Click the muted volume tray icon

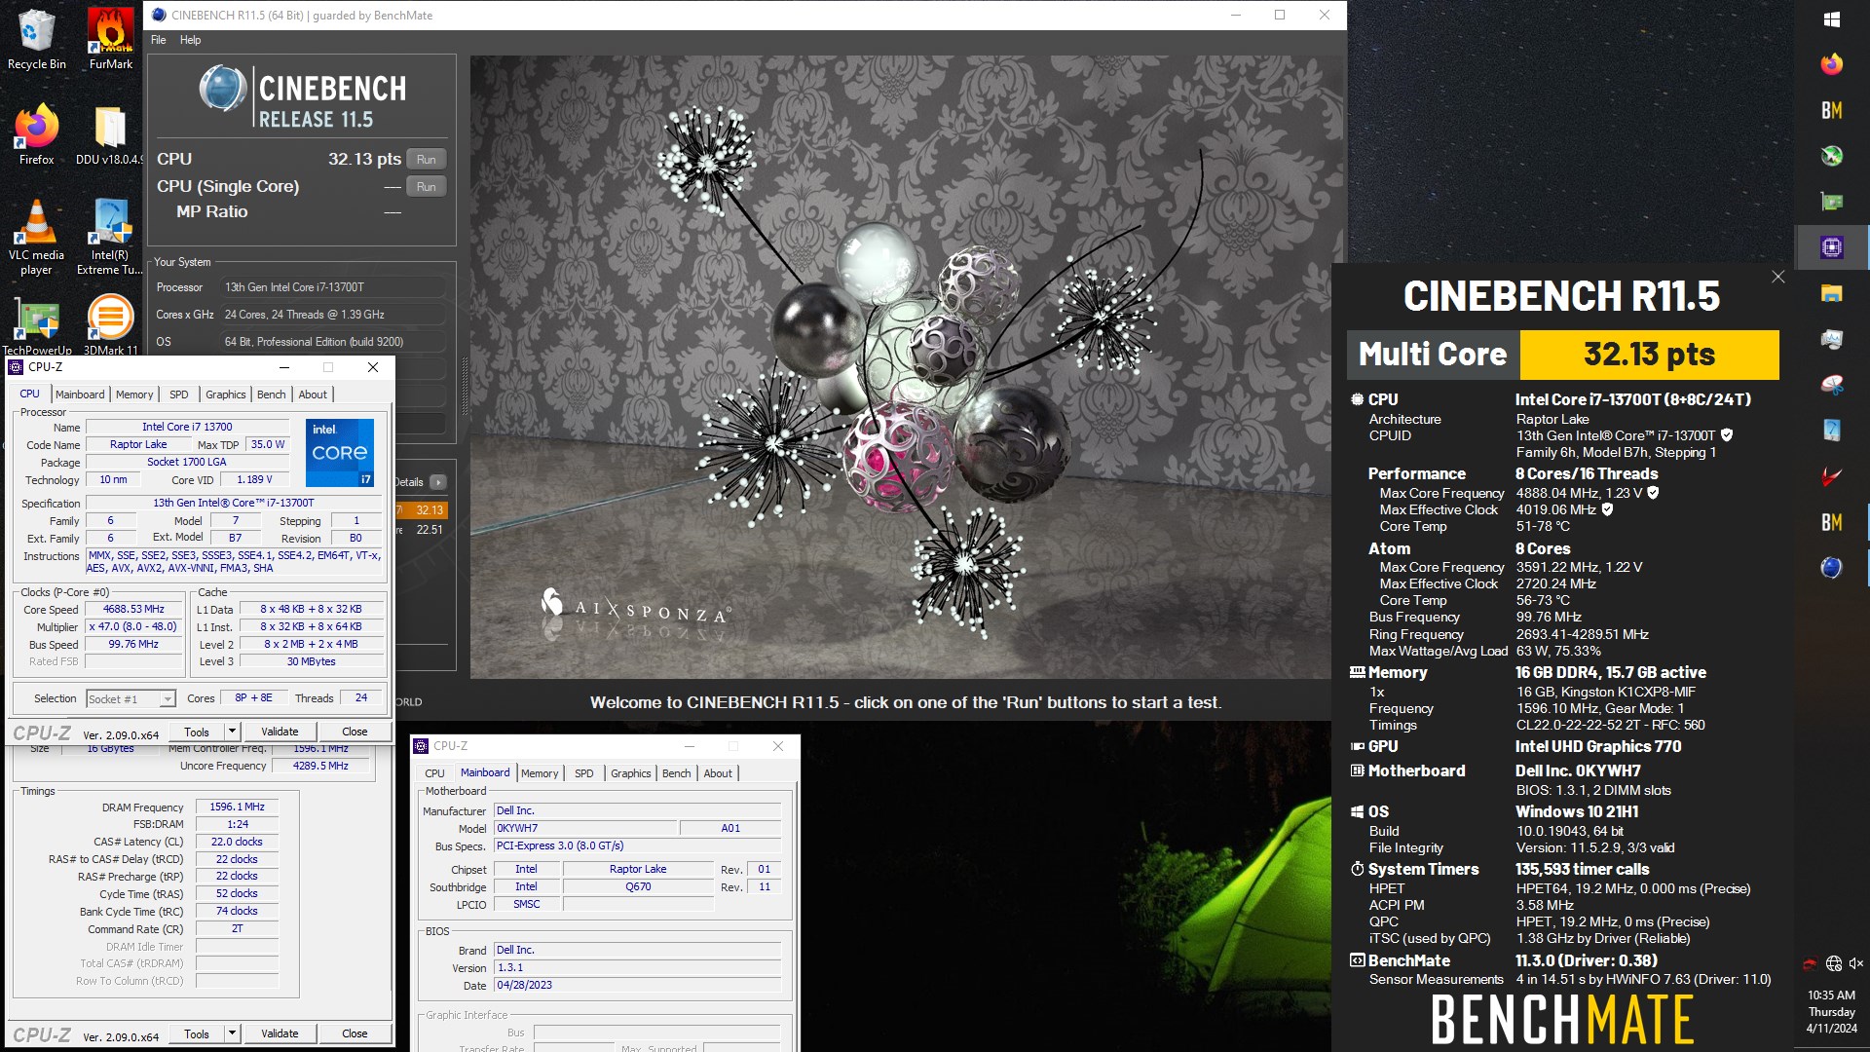click(x=1855, y=963)
